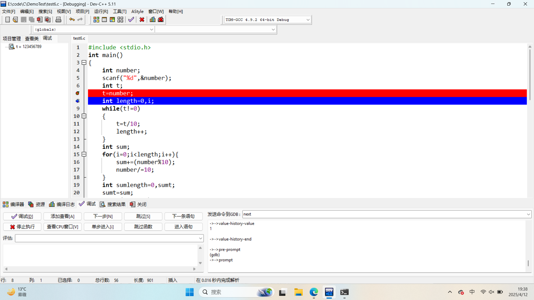Collapse the while-loop fold at line 10
This screenshot has width=534, height=300.
pos(84,116)
